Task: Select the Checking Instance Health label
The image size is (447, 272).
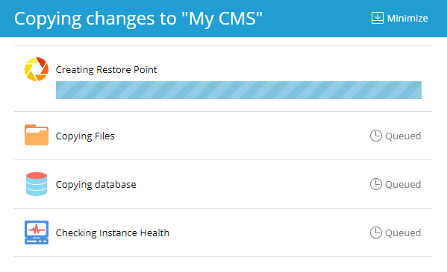Action: (x=113, y=233)
